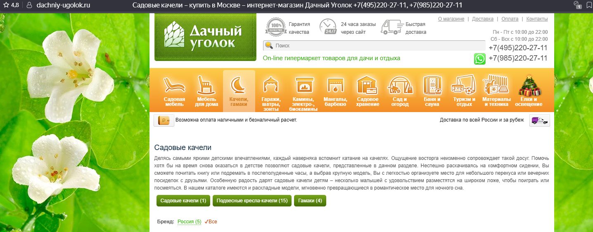
Task: Click the WhatsApp icon near phone number
Action: coord(479,59)
